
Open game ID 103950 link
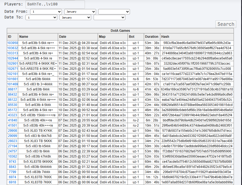click(12, 43)
